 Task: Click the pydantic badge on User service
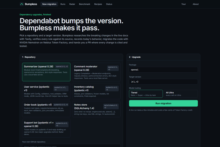click(61, 88)
